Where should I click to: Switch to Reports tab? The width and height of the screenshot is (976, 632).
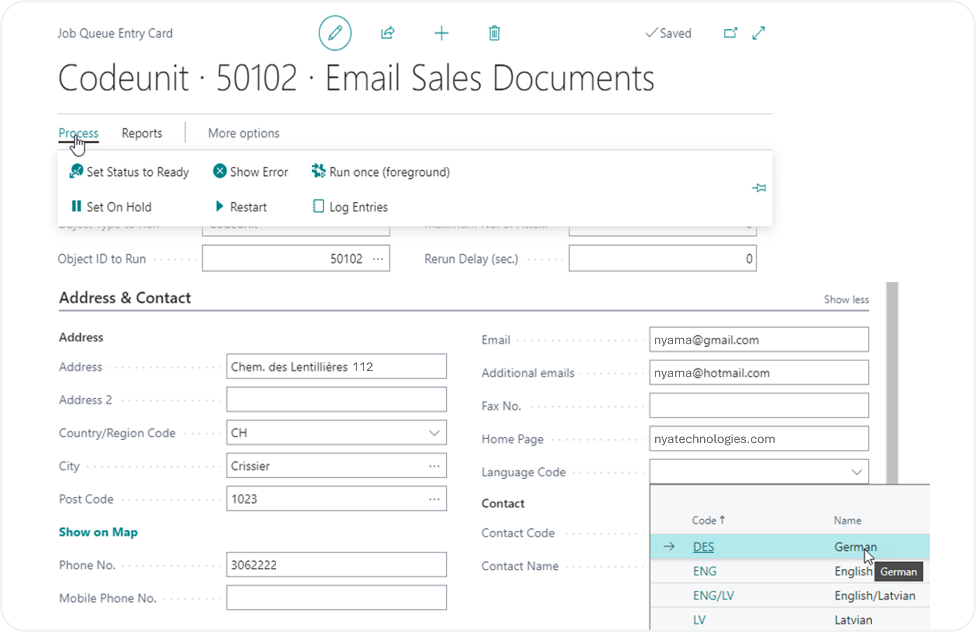point(142,133)
